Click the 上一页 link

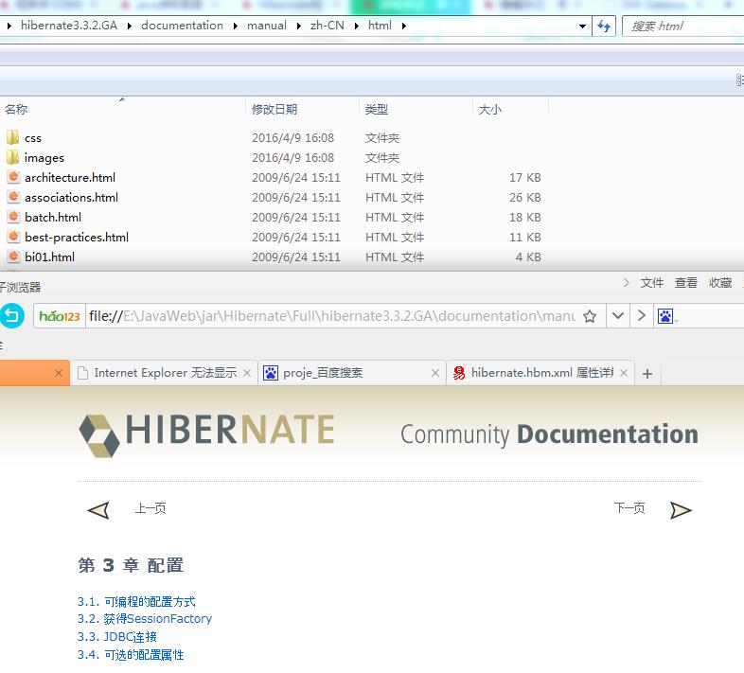151,509
